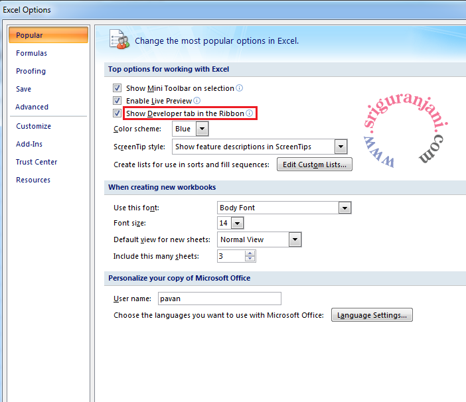466x402 pixels.
Task: Open the ScreenTip style dropdown
Action: pyautogui.click(x=341, y=147)
